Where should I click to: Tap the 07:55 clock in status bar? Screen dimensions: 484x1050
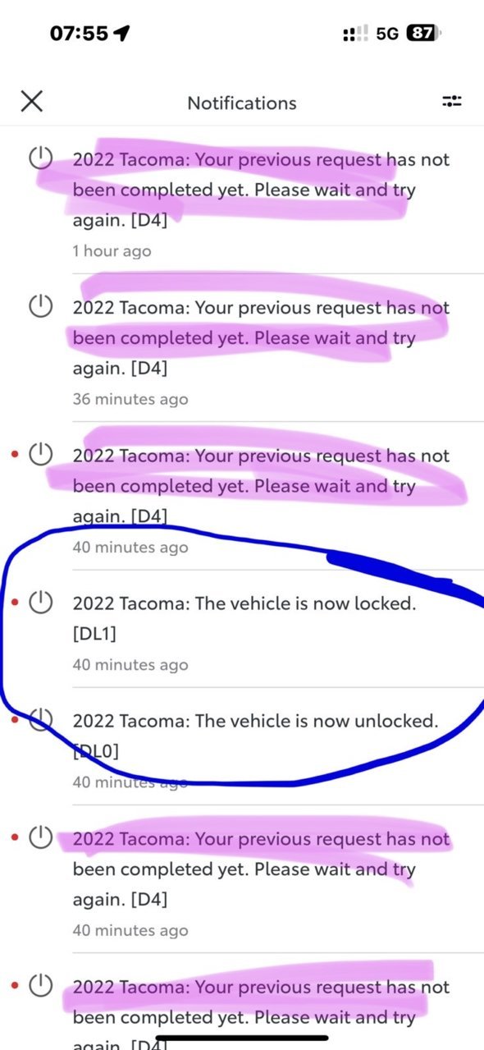tap(79, 34)
